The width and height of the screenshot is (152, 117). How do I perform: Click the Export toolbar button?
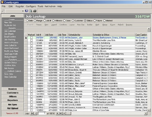[113, 25]
